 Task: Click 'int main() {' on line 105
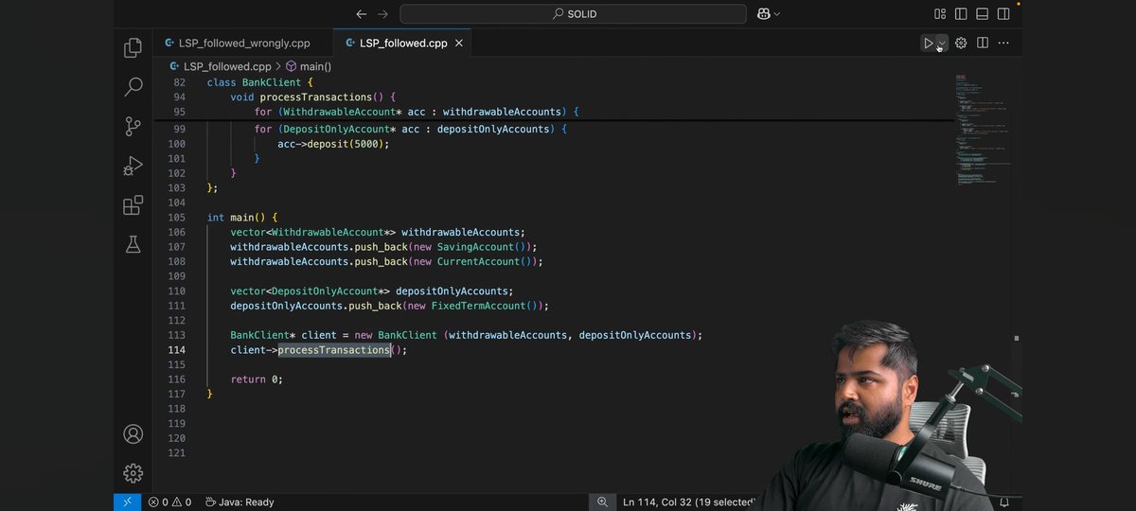coord(242,218)
